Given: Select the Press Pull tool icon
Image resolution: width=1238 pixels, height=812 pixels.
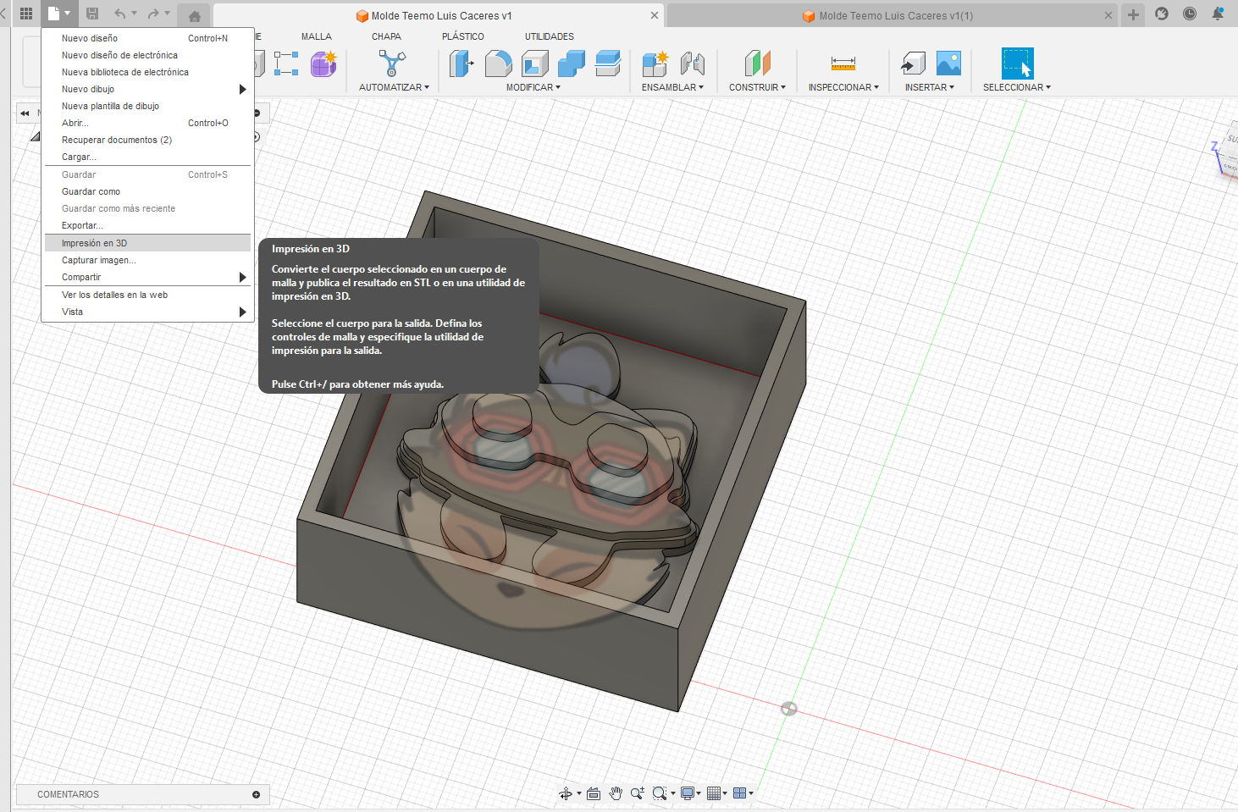Looking at the screenshot, I should point(461,64).
